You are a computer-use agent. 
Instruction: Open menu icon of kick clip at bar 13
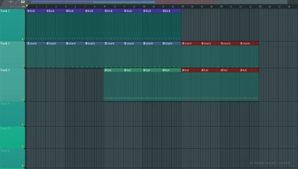tap(144, 11)
